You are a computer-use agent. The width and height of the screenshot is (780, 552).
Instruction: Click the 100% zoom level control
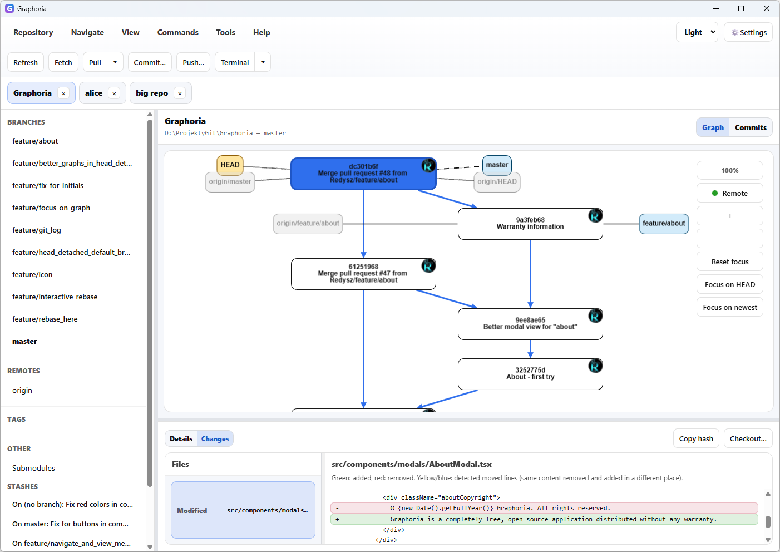coord(729,170)
